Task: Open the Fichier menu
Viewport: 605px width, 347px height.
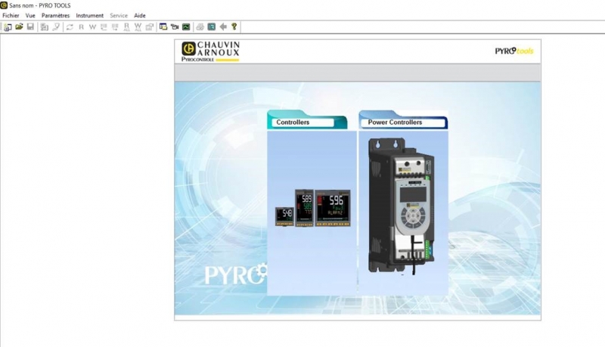Action: [11, 16]
